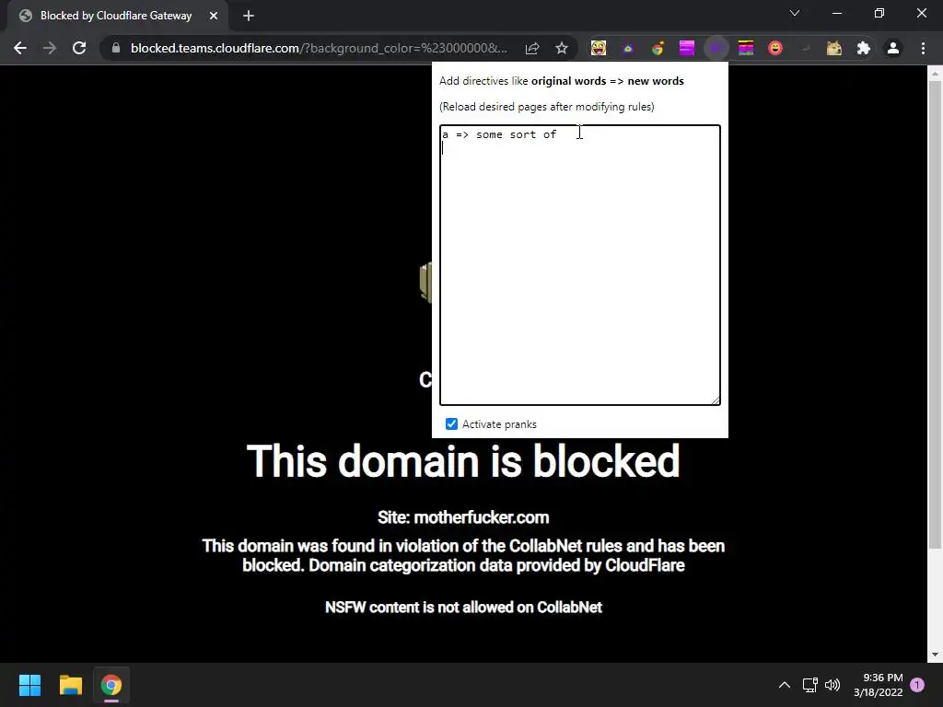The height and width of the screenshot is (707, 943).
Task: Click the scrollbar down arrow
Action: point(935,655)
